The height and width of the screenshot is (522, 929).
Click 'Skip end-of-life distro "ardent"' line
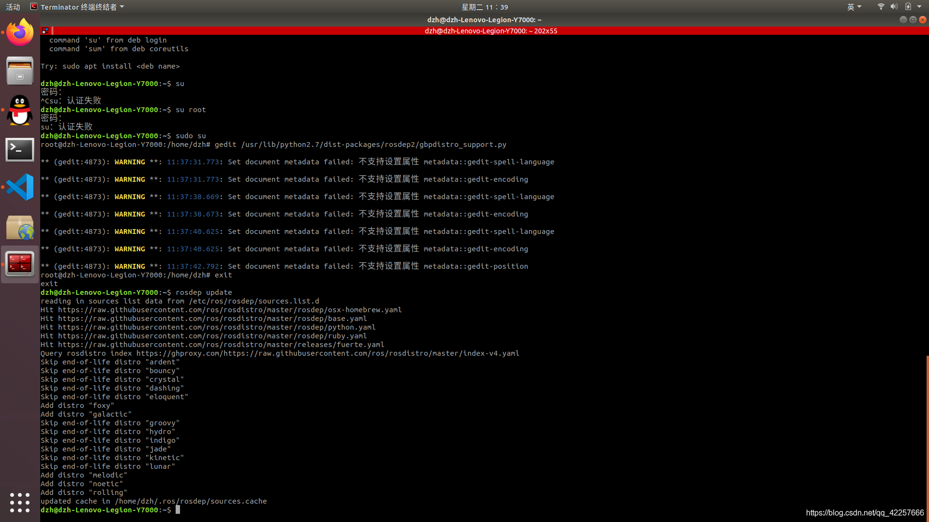click(x=110, y=362)
